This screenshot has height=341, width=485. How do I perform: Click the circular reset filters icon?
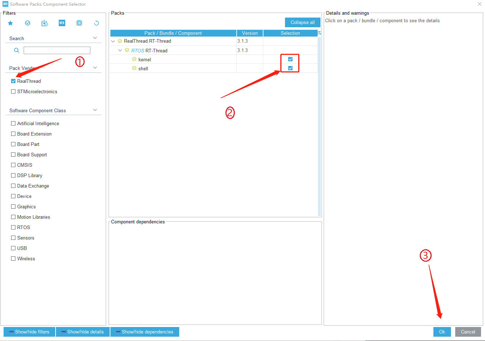point(96,23)
